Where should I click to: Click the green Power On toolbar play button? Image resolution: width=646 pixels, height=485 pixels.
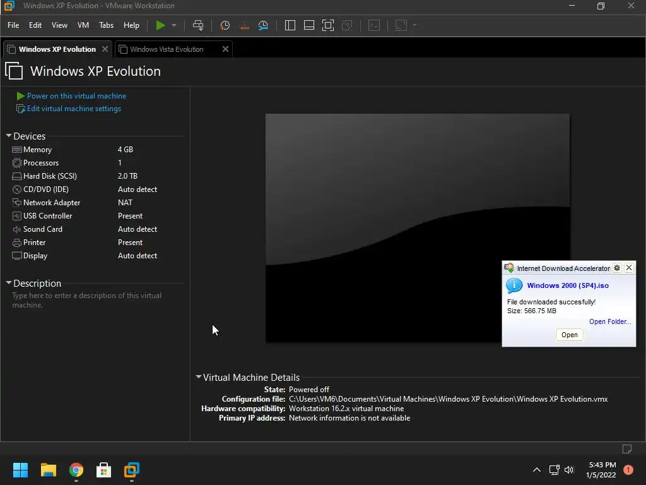(160, 25)
